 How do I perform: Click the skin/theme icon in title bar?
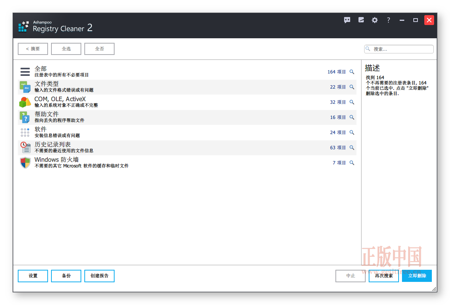[x=361, y=20]
